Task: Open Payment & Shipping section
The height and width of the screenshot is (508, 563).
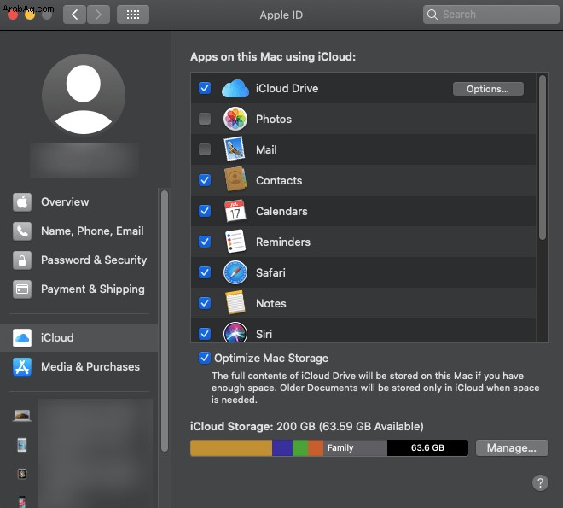Action: [79, 289]
